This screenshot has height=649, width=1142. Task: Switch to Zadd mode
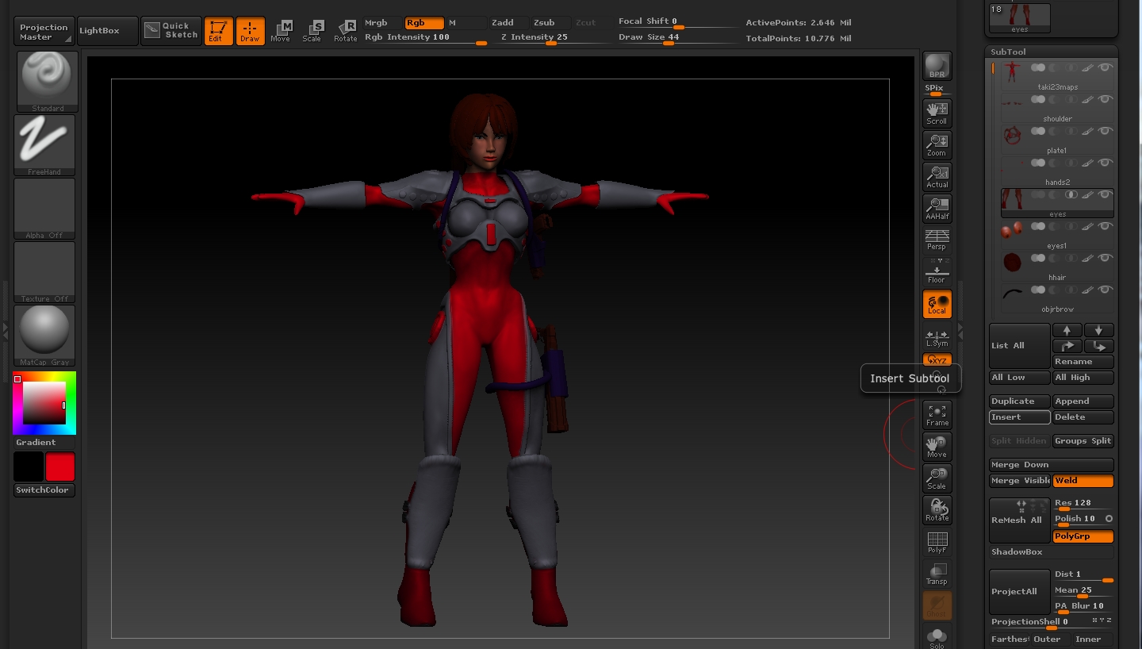pos(508,23)
